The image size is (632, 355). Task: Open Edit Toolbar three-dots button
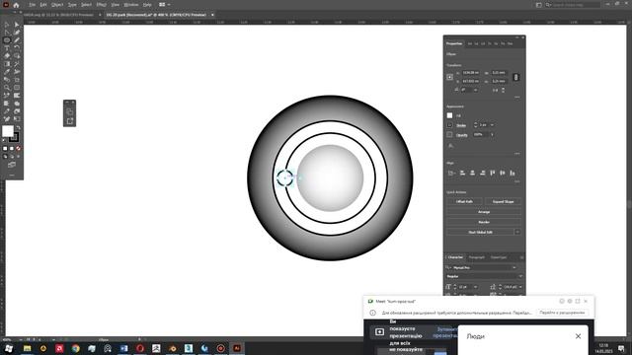point(12,175)
